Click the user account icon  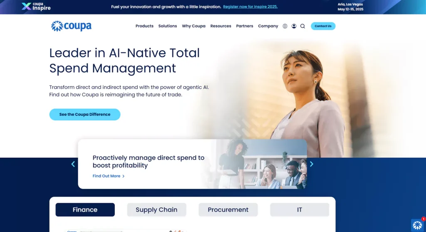coord(294,26)
